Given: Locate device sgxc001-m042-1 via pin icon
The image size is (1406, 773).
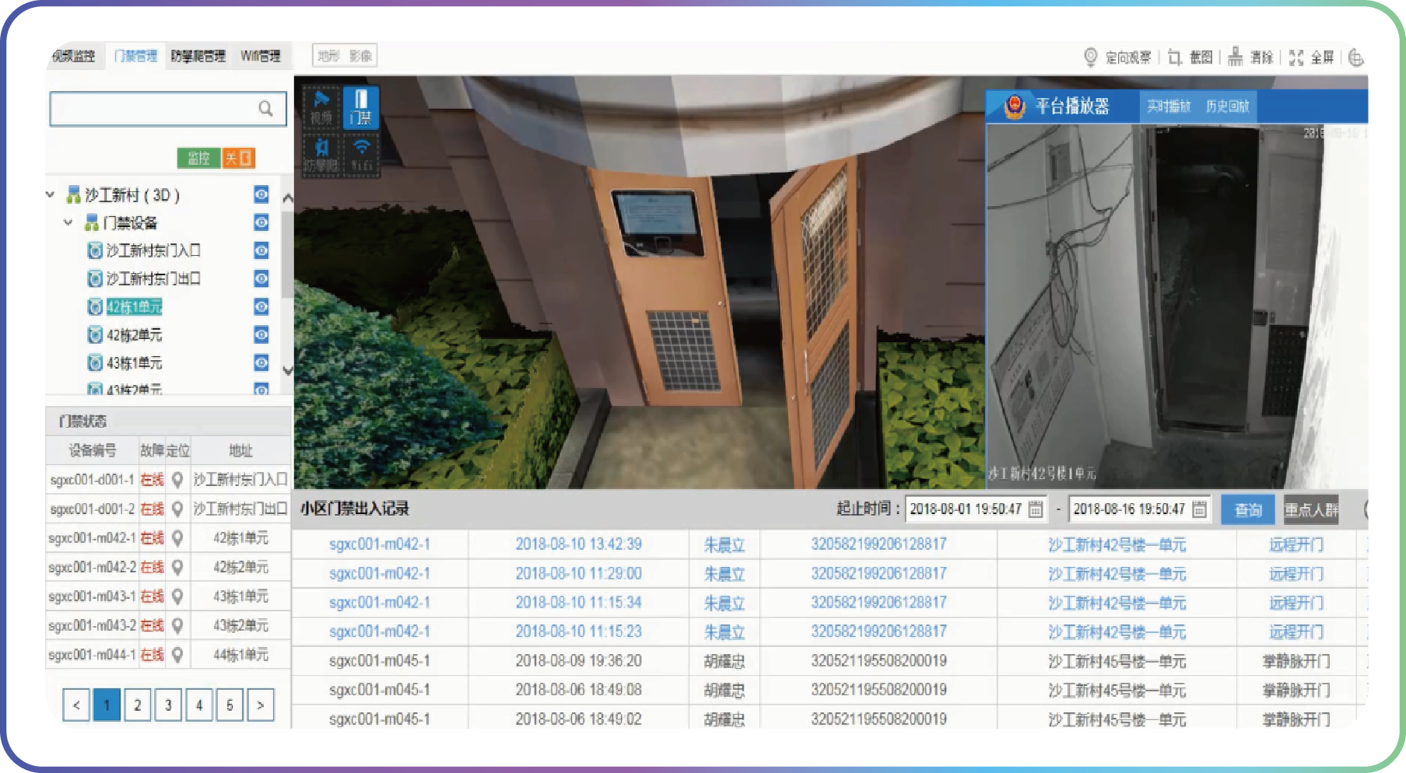Looking at the screenshot, I should tap(177, 538).
